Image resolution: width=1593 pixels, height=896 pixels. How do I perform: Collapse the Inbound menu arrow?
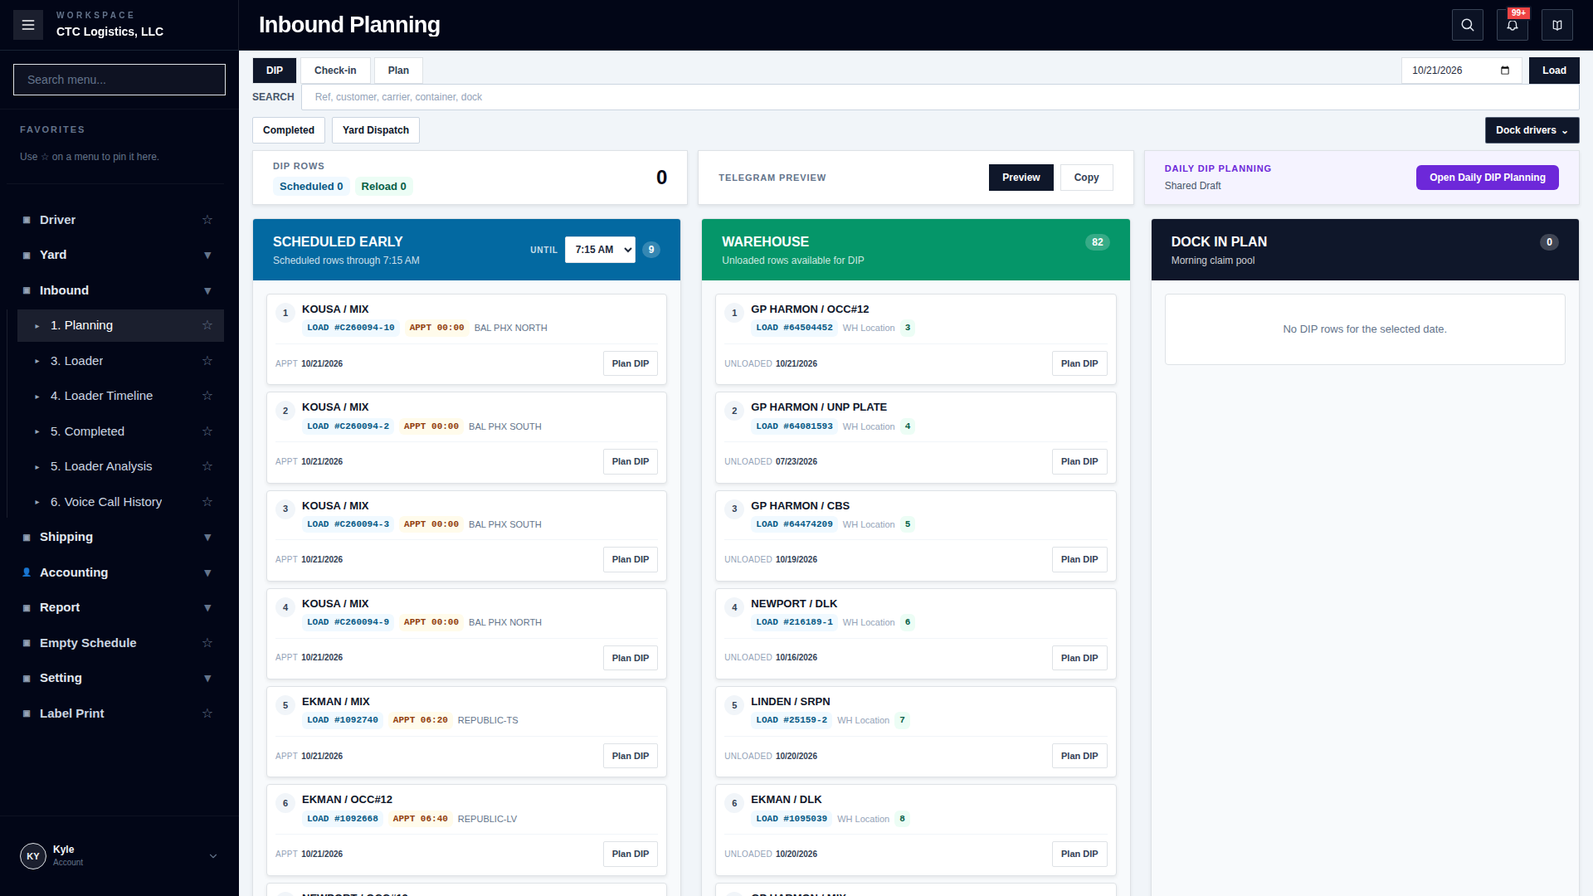click(x=207, y=290)
